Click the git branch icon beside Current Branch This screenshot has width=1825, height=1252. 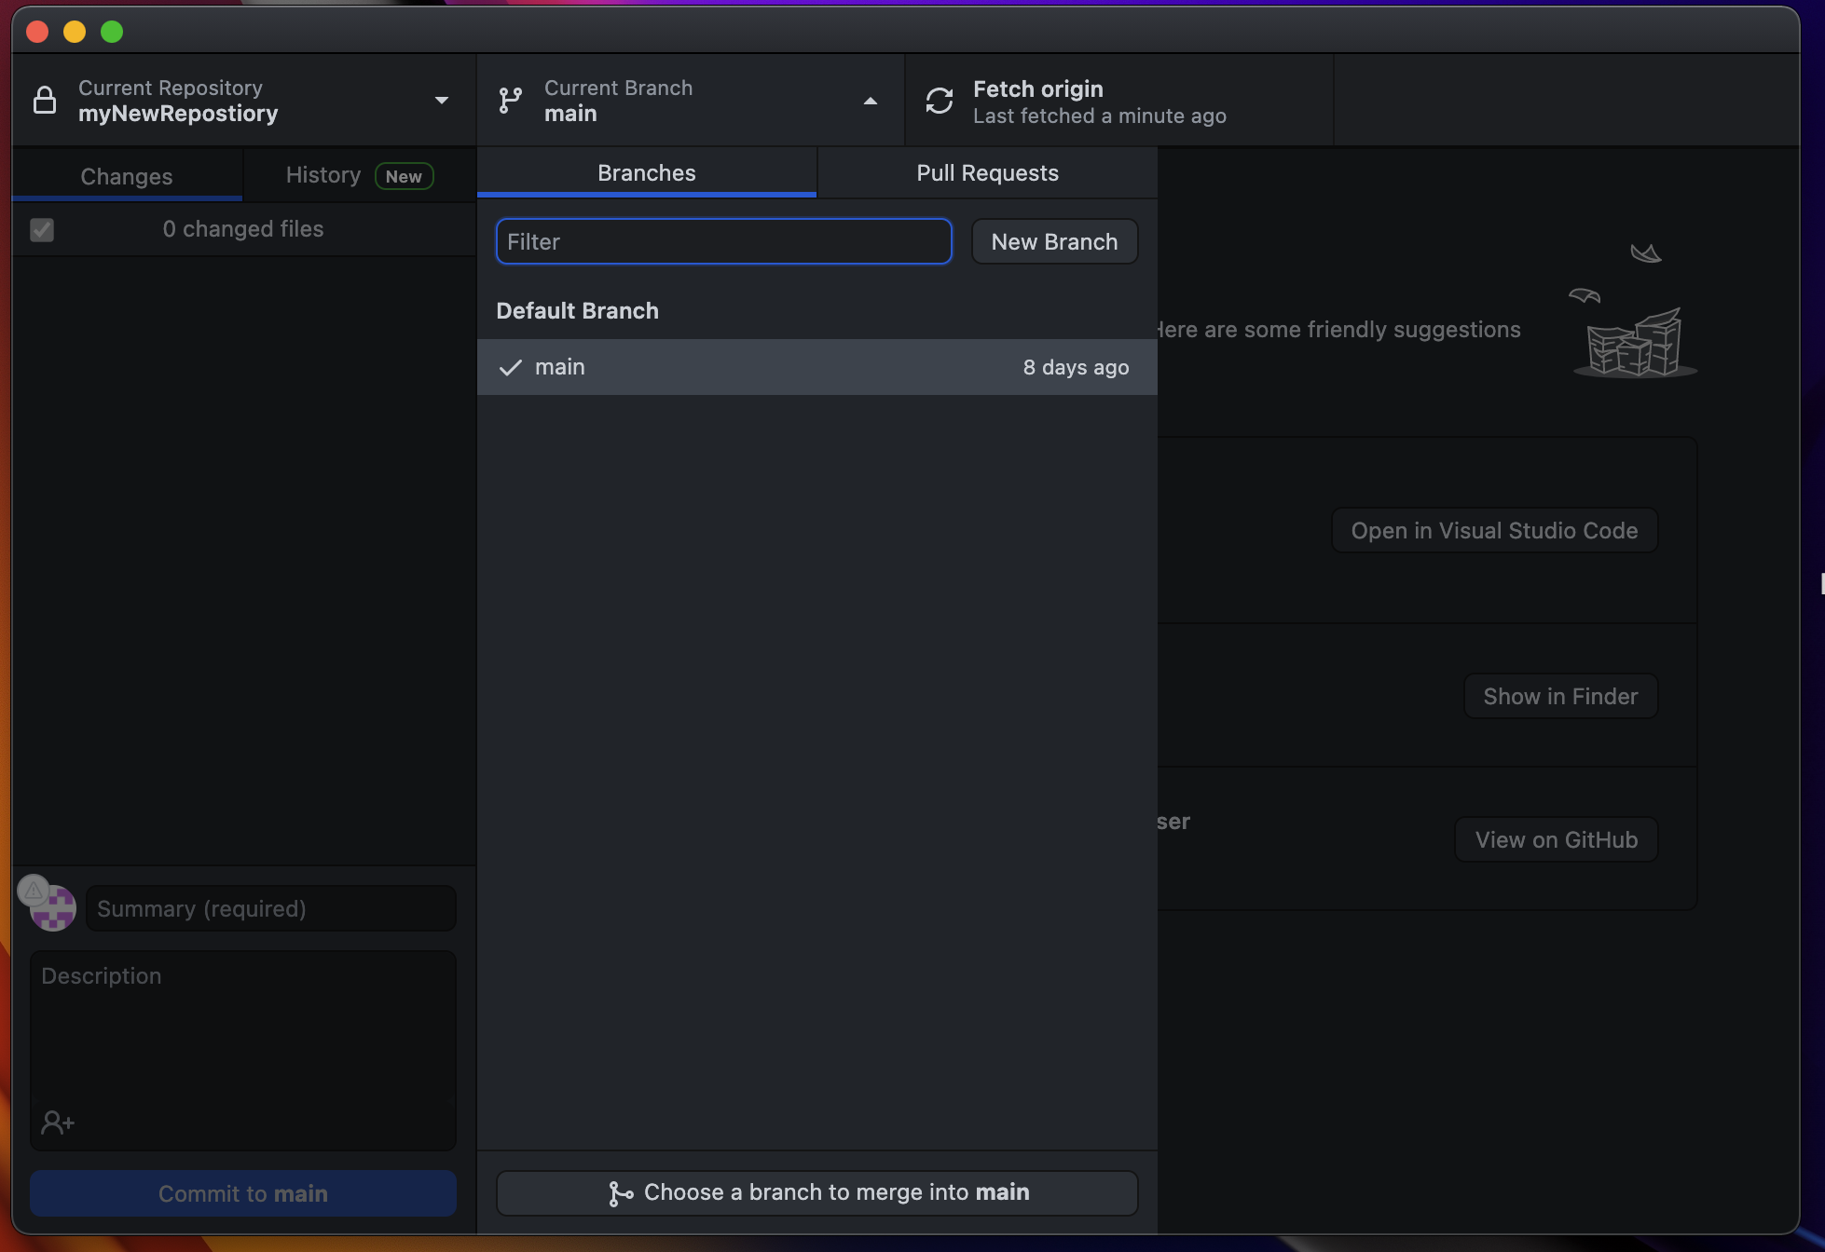coord(510,100)
